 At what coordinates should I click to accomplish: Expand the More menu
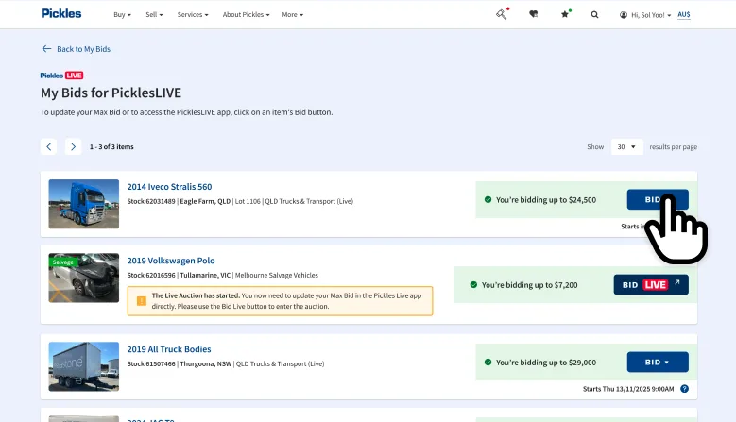coord(293,14)
